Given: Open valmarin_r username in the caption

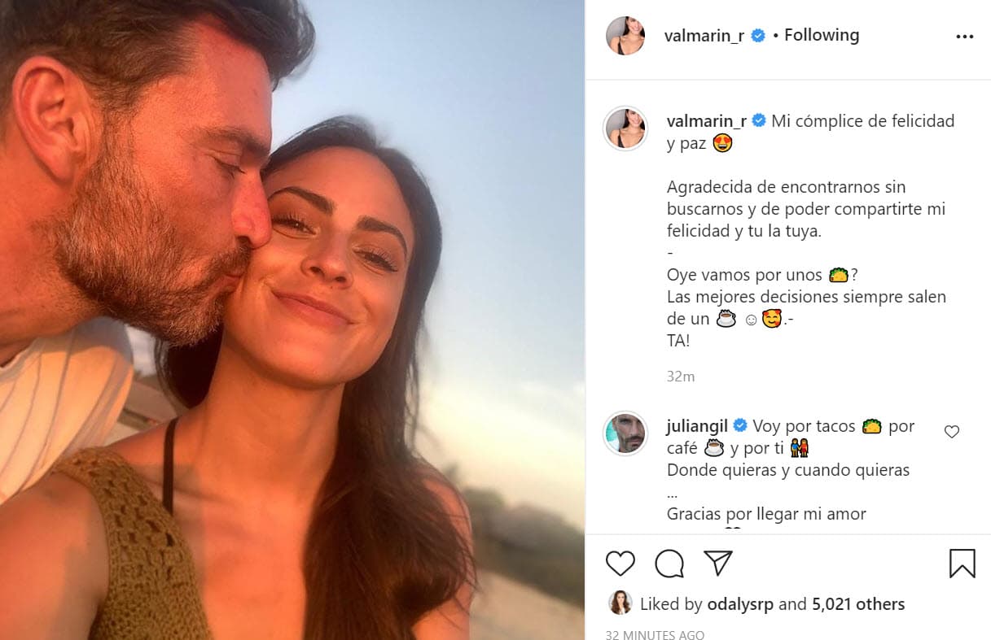Looking at the screenshot, I should pos(706,121).
